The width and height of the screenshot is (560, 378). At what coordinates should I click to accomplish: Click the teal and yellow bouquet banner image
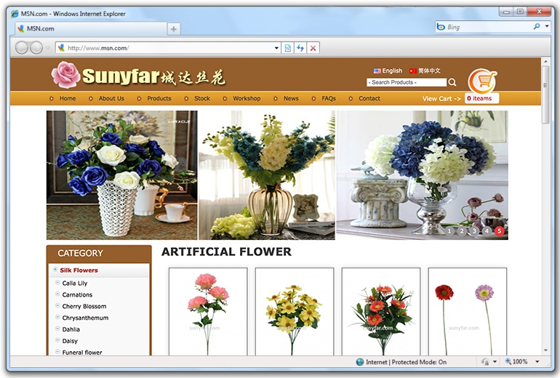coord(267,175)
